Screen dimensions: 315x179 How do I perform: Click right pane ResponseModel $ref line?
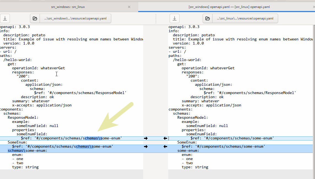pos(249,93)
